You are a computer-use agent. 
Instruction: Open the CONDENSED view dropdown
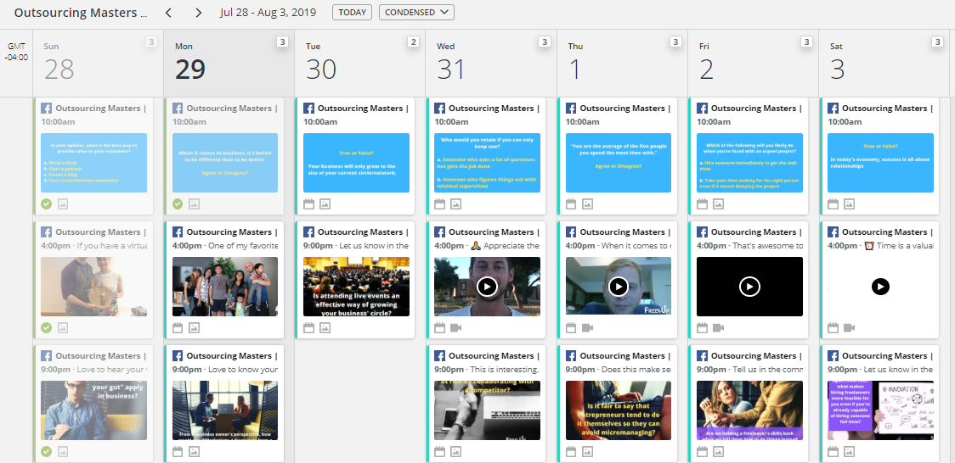coord(416,12)
